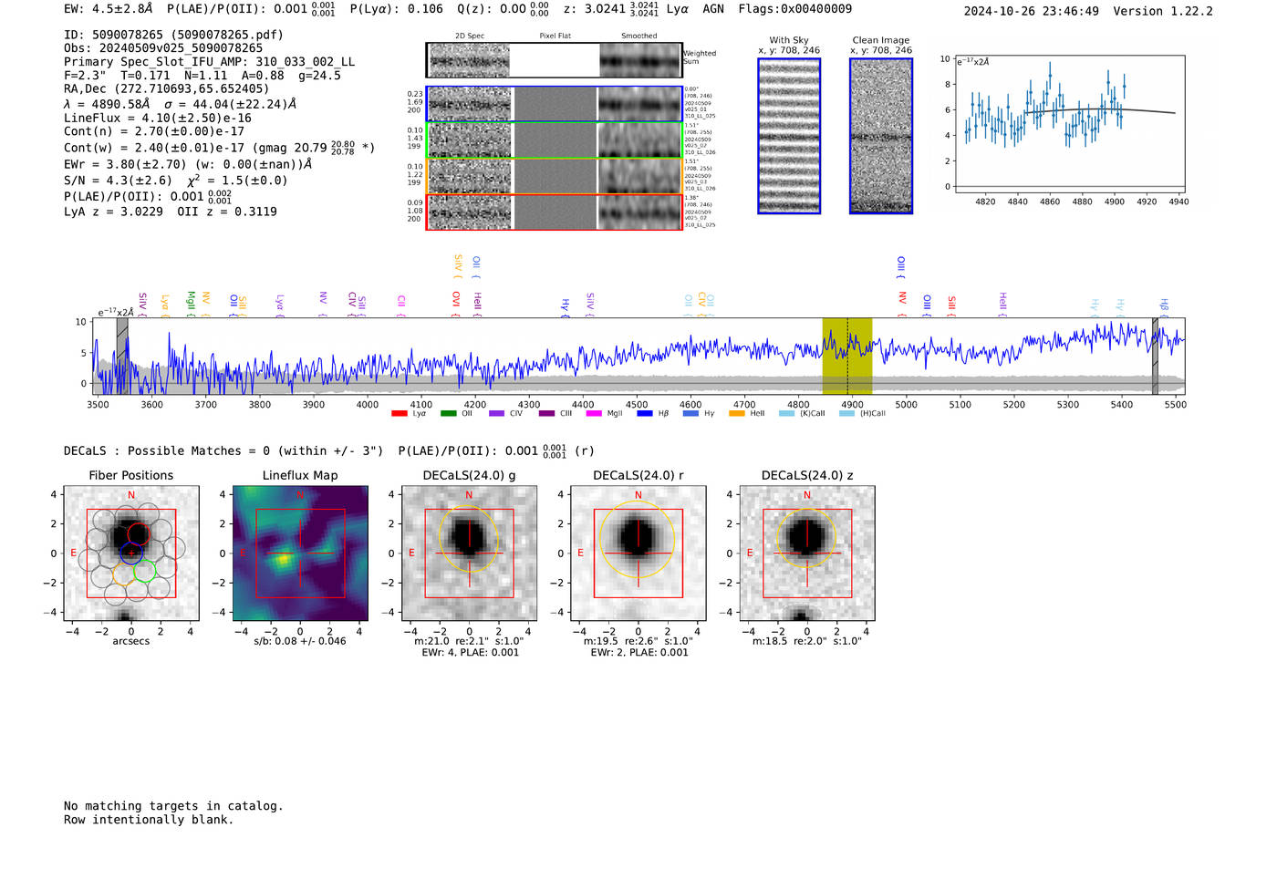Open the Lineflux Map image

(300, 553)
